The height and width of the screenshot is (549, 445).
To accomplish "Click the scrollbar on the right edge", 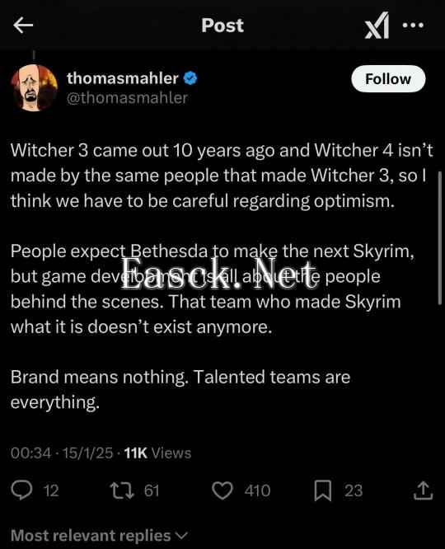I will tap(440, 238).
